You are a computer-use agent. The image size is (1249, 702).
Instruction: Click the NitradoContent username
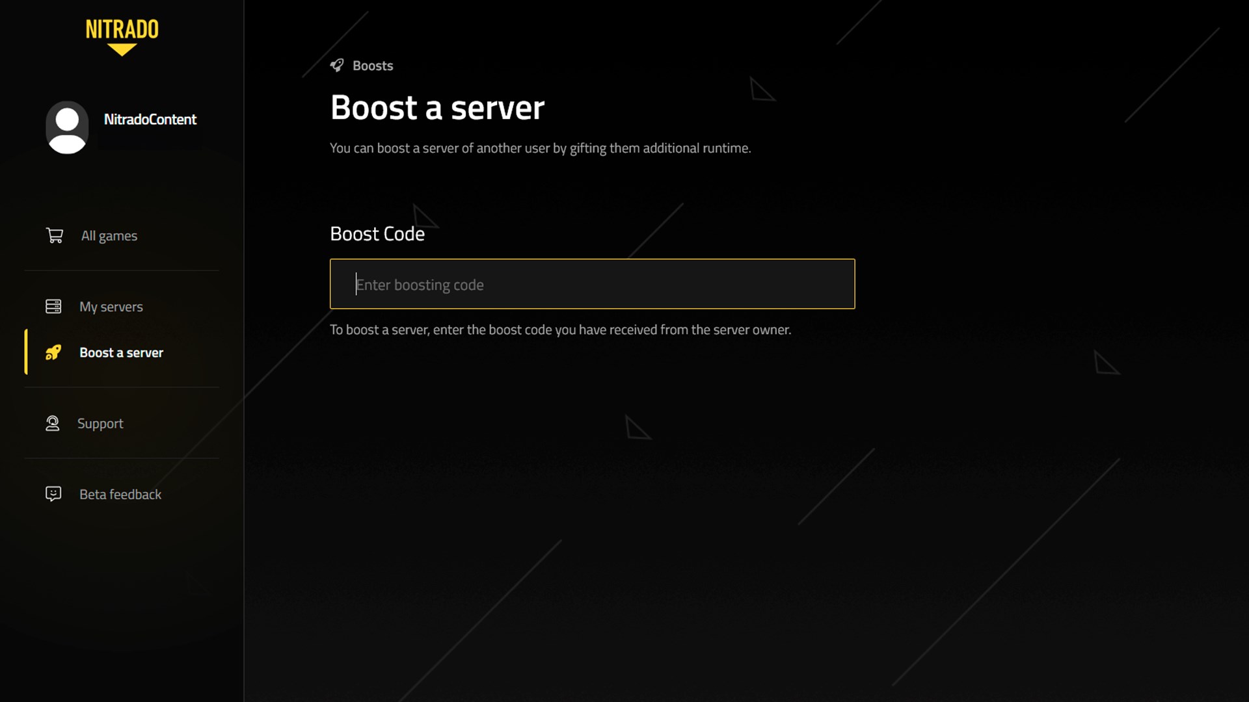[x=150, y=119]
